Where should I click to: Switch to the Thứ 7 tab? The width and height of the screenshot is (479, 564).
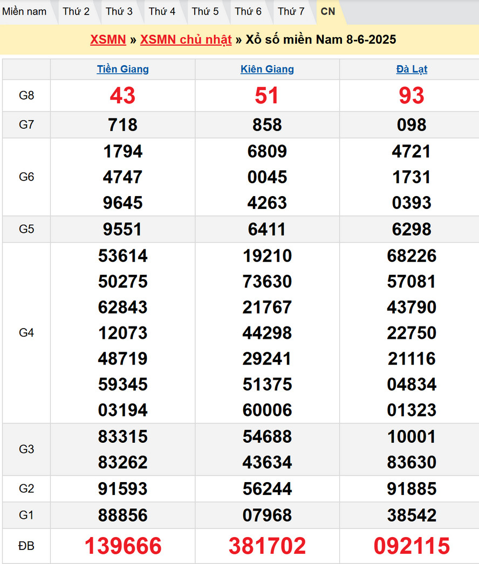(291, 11)
